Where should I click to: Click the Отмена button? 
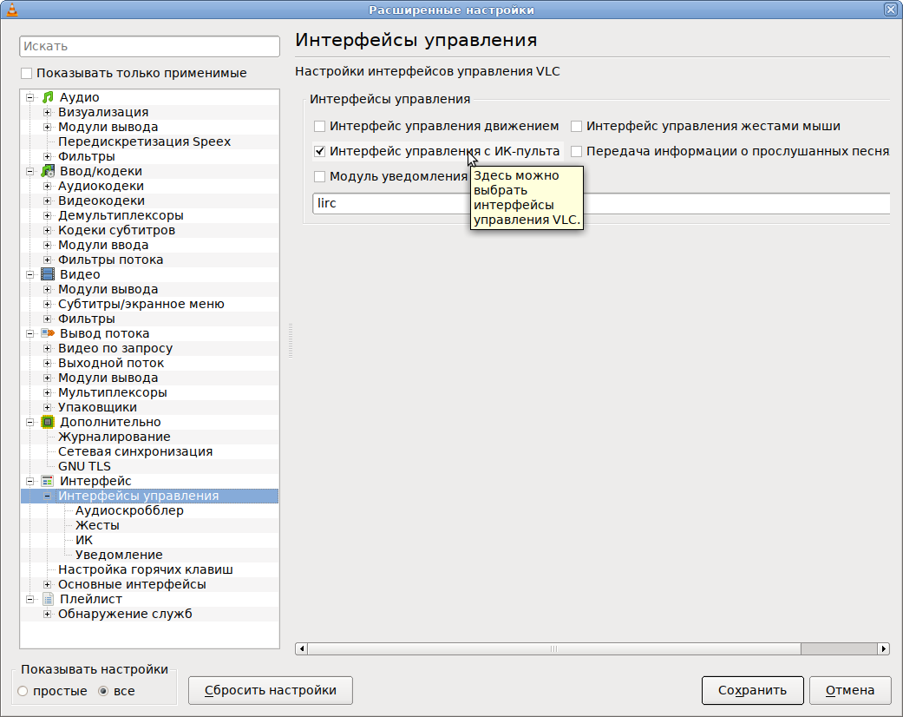click(x=850, y=690)
